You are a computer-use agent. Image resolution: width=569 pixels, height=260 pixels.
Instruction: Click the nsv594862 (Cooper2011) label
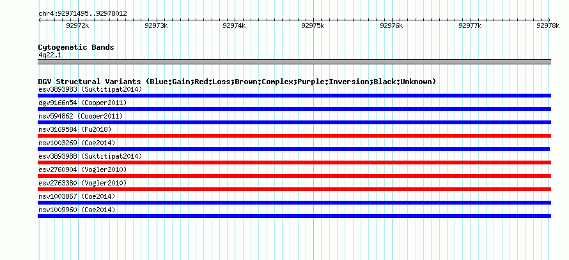(81, 116)
